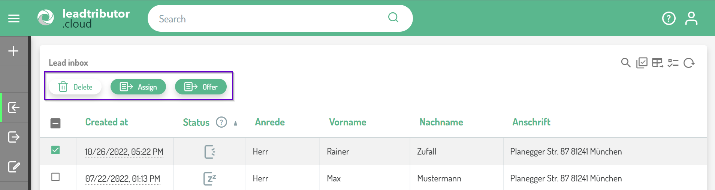Click the edit pencil sidebar icon

(14, 167)
